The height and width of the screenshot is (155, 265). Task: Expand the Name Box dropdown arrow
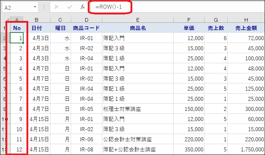pos(34,7)
